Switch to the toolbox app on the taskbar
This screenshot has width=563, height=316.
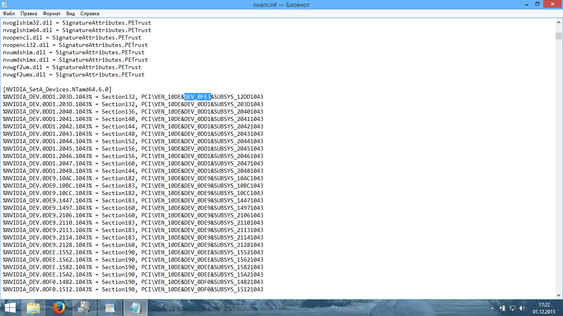[x=84, y=307]
